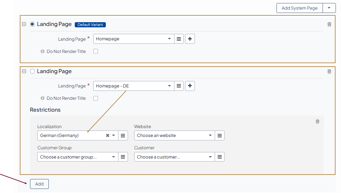The image size is (341, 193).
Task: Click the Add System Page button
Action: (299, 8)
